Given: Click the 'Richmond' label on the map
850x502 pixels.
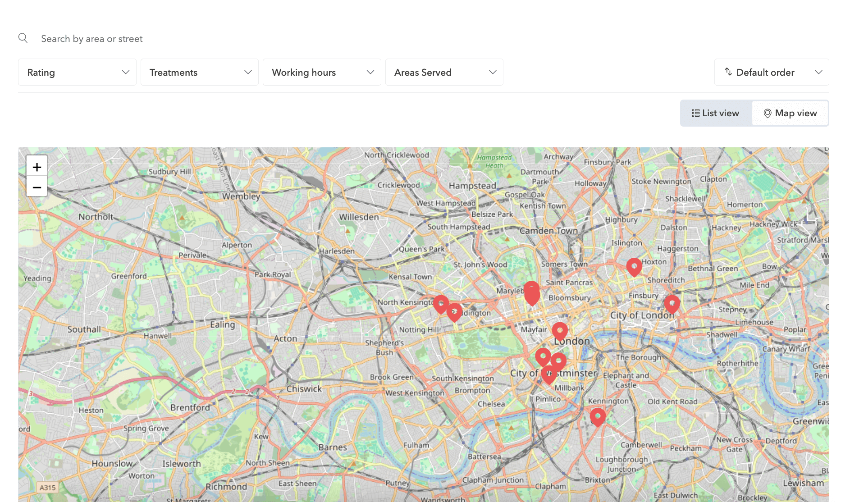Looking at the screenshot, I should click(x=226, y=487).
